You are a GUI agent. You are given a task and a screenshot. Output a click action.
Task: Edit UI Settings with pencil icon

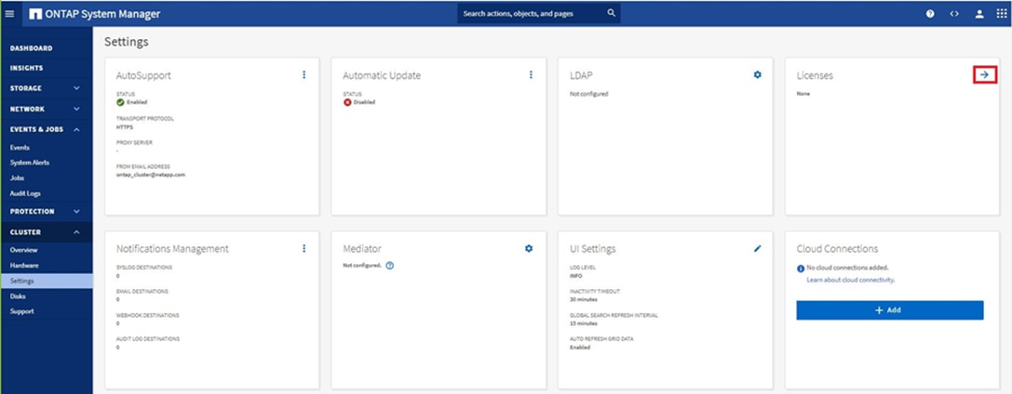(758, 248)
